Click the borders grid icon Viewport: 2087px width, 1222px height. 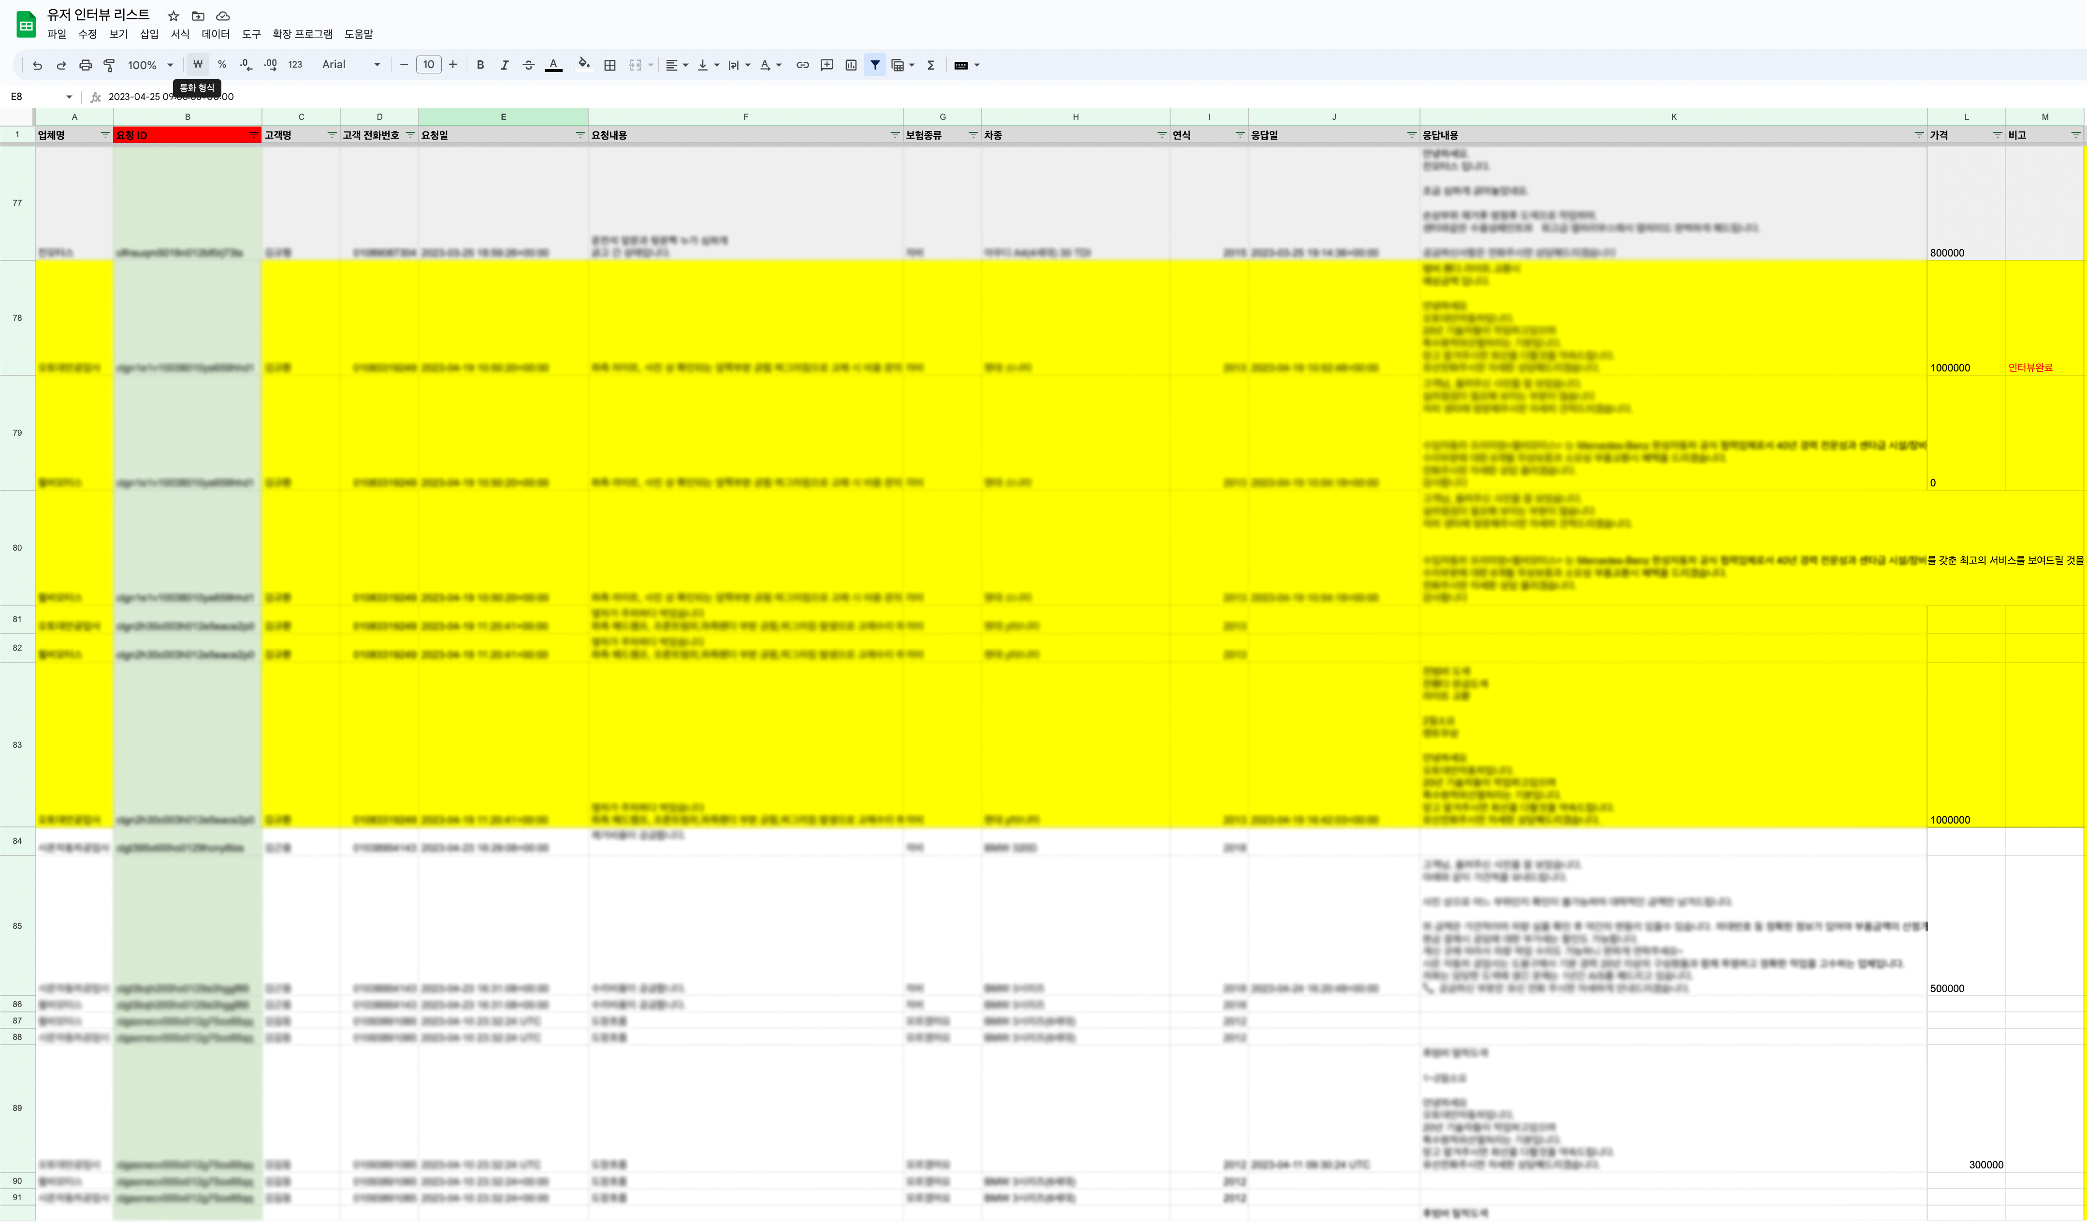coord(609,65)
